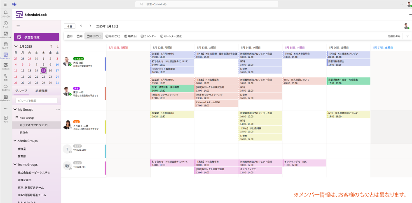Collapse the Teams Groups section
The width and height of the screenshot is (412, 203).
[x=15, y=164]
